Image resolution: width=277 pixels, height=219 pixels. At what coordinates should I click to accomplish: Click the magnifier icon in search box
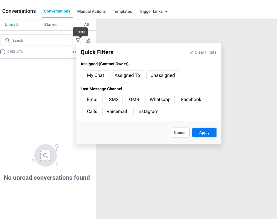tap(8, 40)
